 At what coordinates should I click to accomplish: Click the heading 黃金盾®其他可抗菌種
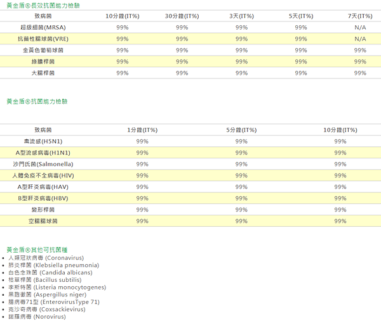tap(37, 250)
